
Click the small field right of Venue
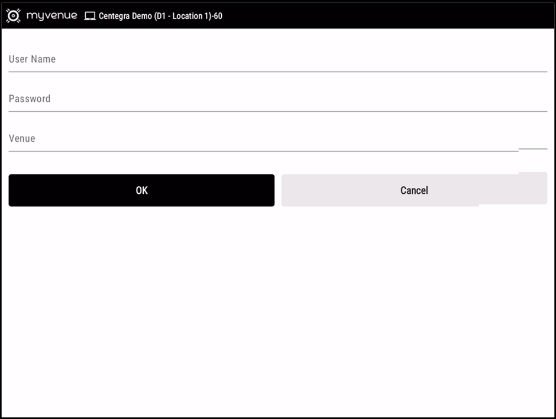[x=532, y=141]
